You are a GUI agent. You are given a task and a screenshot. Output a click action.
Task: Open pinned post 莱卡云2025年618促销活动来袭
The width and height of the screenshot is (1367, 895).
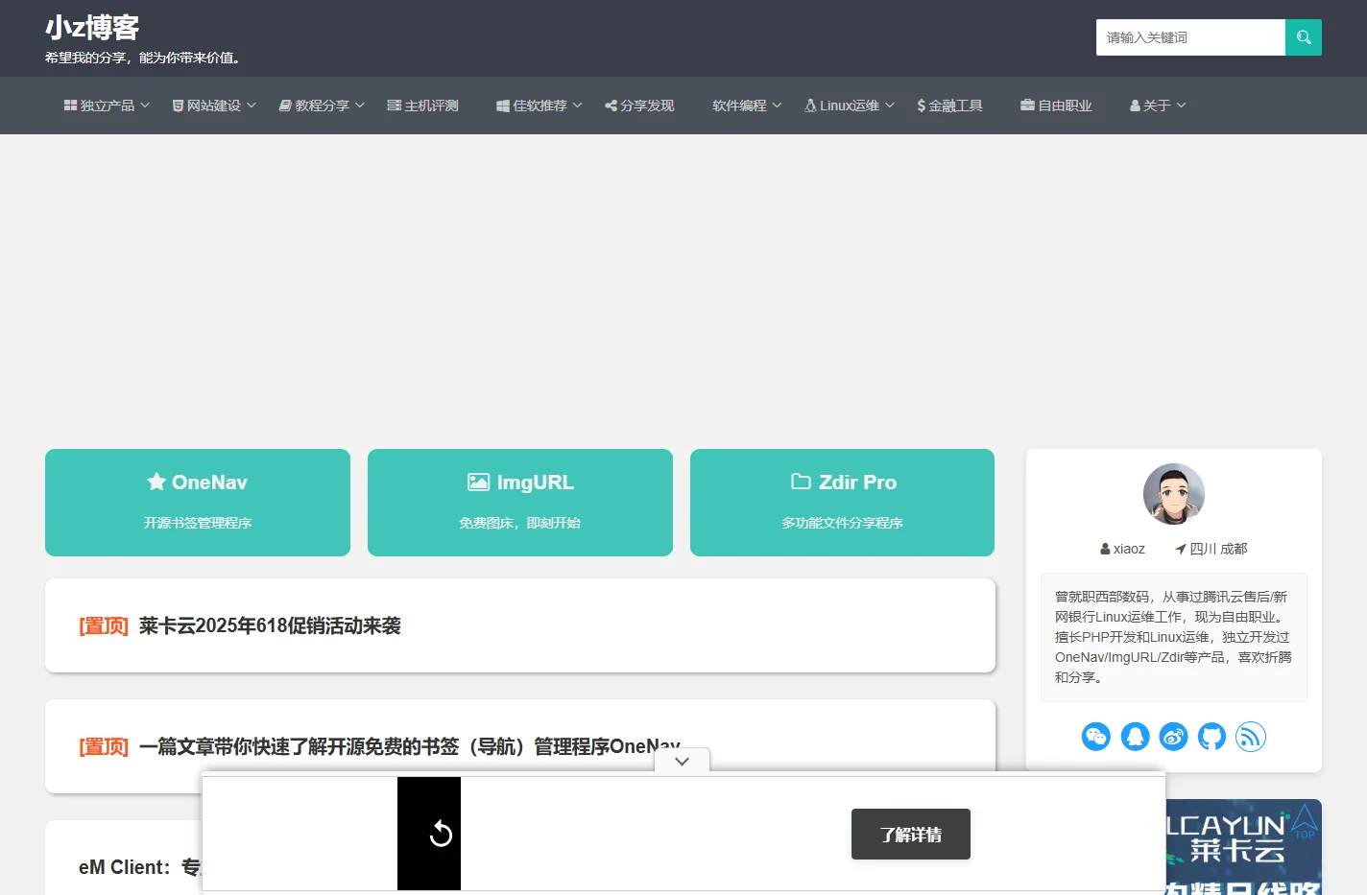coord(270,625)
